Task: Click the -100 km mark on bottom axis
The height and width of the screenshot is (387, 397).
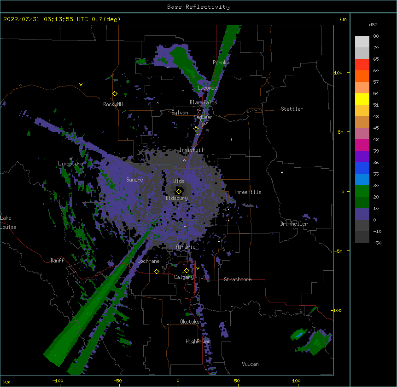Action: point(58,381)
